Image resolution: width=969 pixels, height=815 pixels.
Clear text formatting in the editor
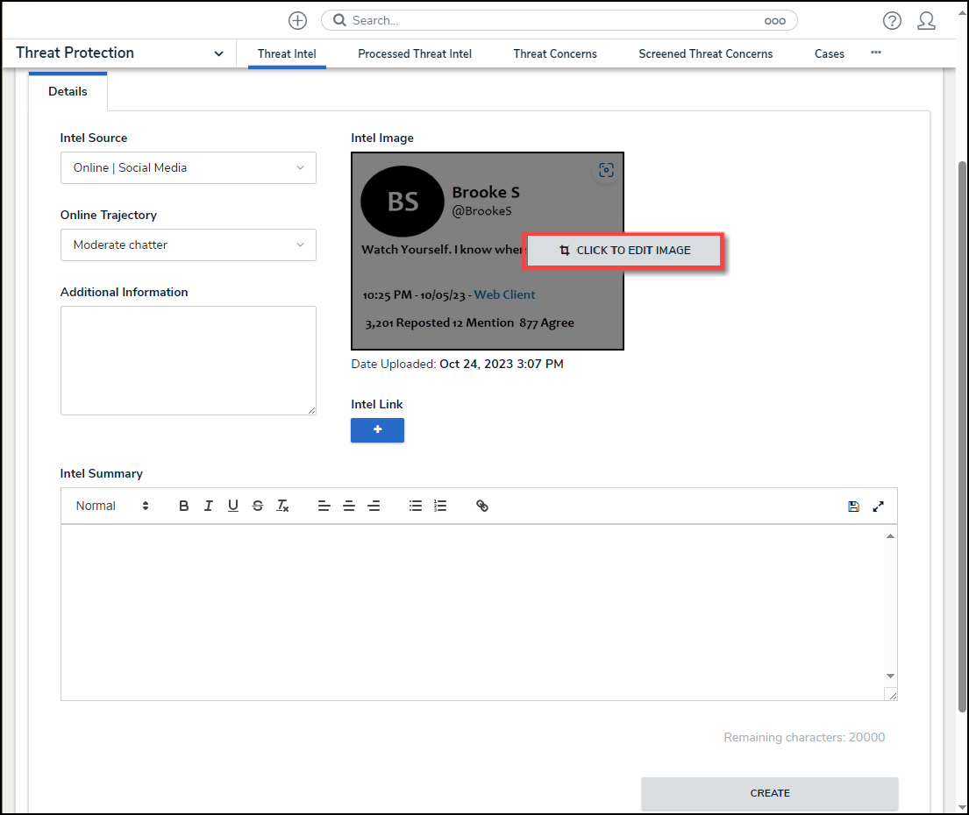point(282,506)
